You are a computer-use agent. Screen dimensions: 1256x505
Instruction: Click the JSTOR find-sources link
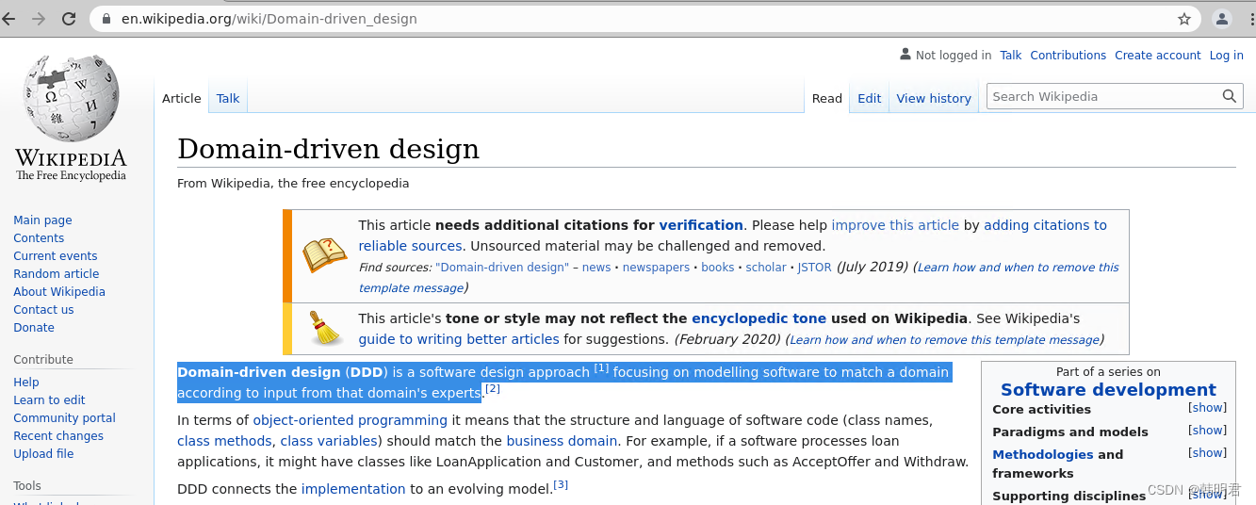pyautogui.click(x=815, y=268)
